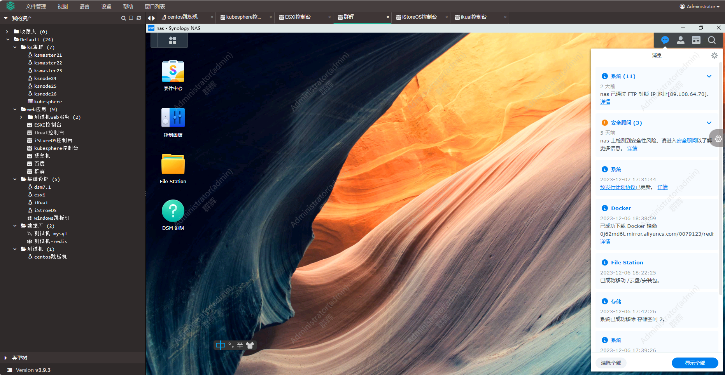Viewport: 725px width, 375px height.
Task: Select ksnode25 in asset tree
Action: (45, 86)
